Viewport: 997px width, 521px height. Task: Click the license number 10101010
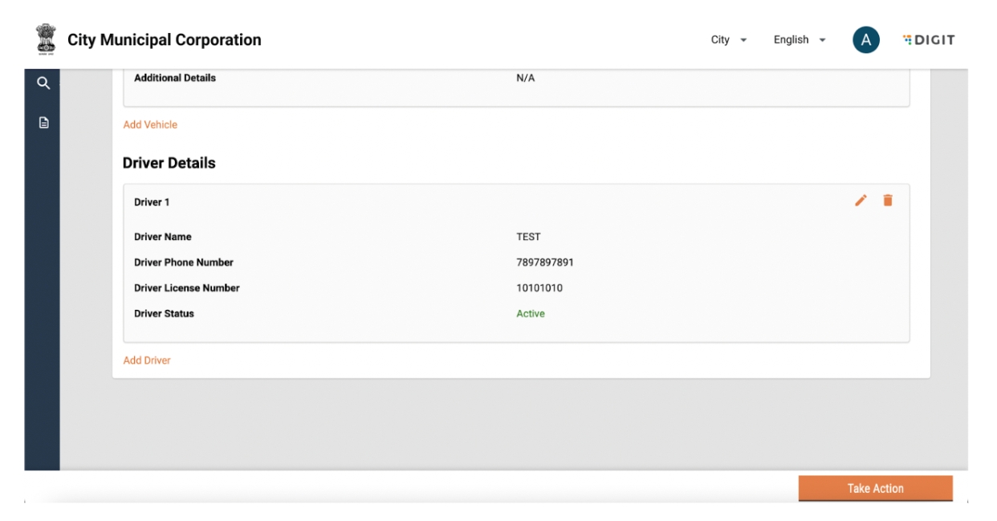[x=539, y=288]
